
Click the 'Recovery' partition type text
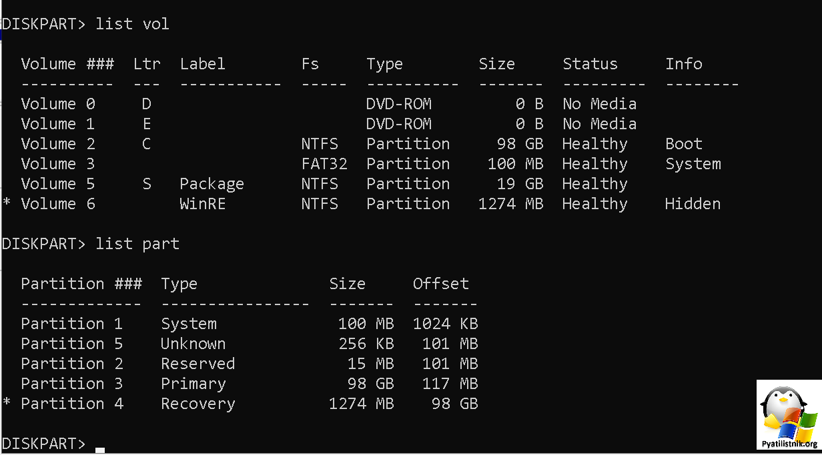click(x=198, y=404)
